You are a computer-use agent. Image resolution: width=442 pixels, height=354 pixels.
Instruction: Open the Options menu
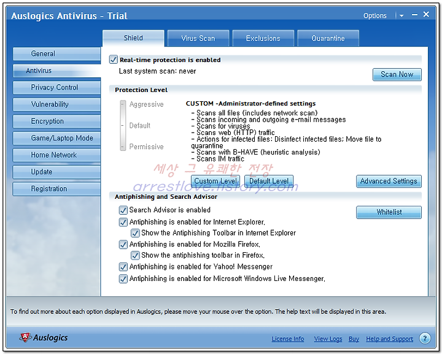tap(374, 15)
